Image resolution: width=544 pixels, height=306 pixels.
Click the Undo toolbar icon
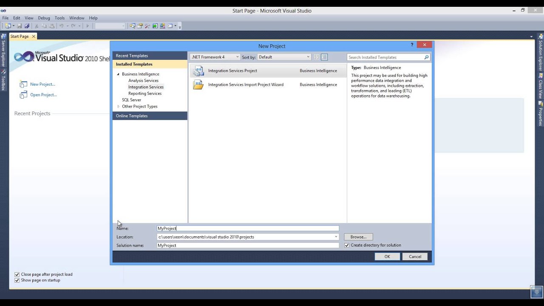pos(61,26)
